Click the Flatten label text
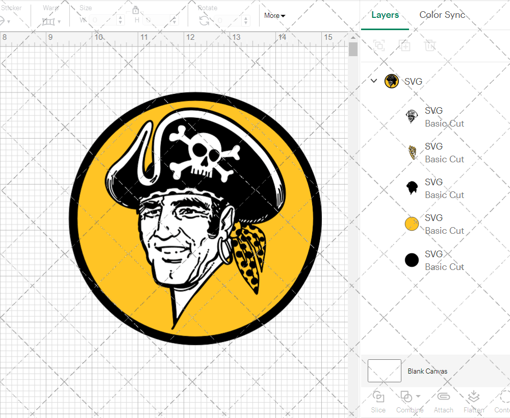The width and height of the screenshot is (510, 418). point(474,410)
